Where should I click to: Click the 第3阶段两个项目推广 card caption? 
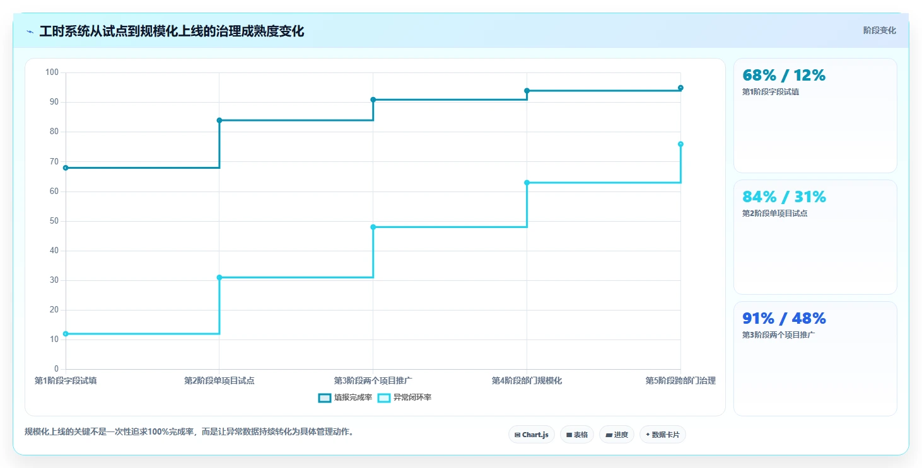779,334
